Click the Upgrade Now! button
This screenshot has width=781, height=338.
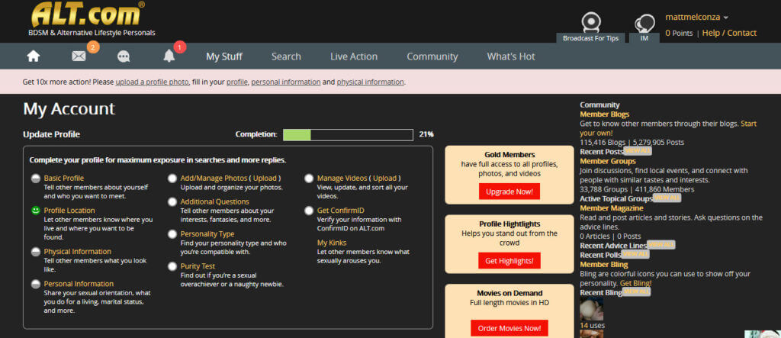(x=509, y=192)
